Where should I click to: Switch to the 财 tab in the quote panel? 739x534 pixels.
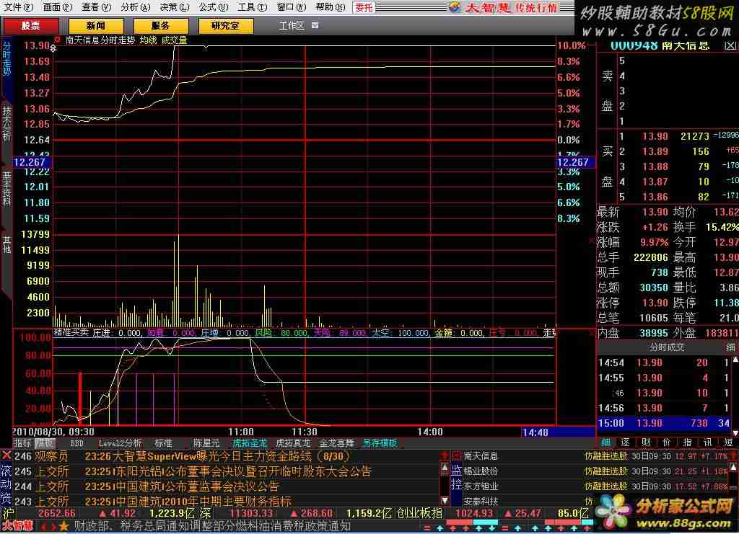[646, 442]
